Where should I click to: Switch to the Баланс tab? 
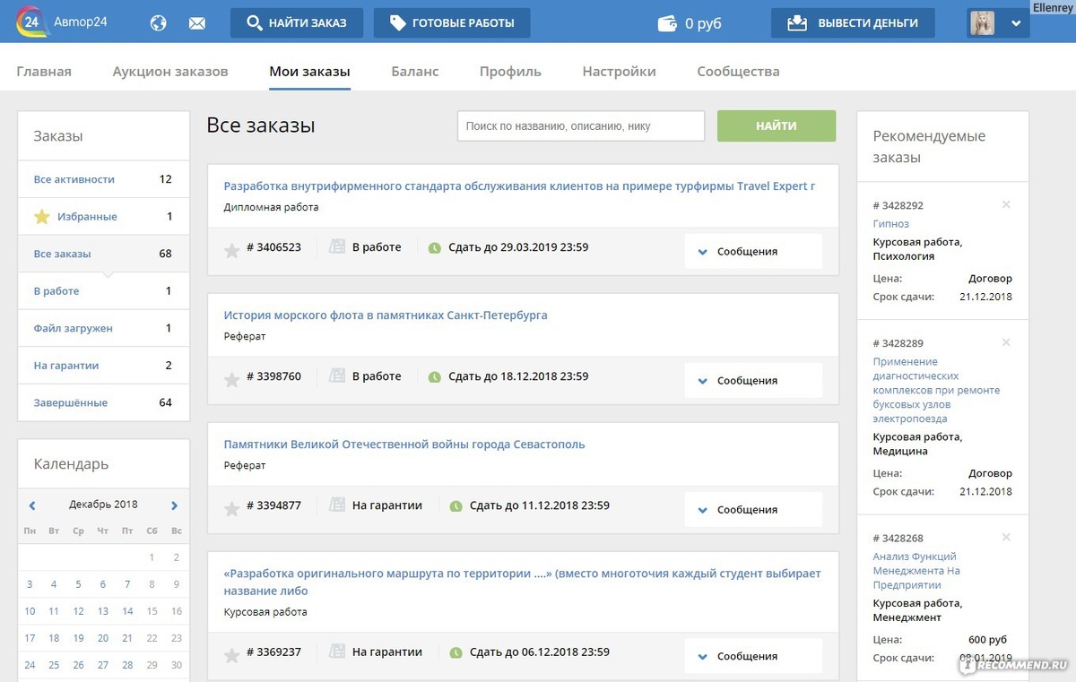coord(415,72)
